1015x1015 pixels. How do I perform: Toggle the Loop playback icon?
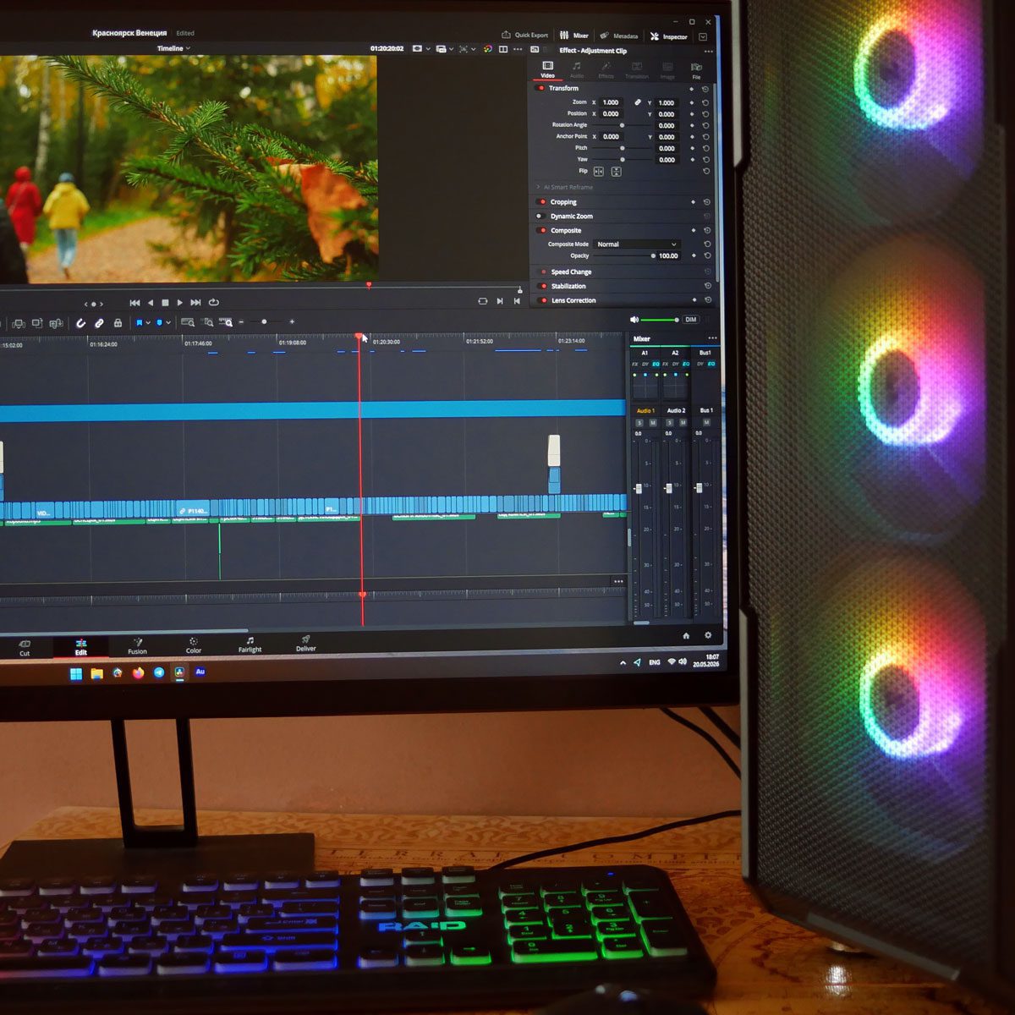pyautogui.click(x=214, y=303)
